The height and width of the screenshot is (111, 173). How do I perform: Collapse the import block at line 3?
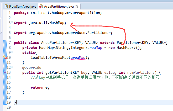(12, 22)
